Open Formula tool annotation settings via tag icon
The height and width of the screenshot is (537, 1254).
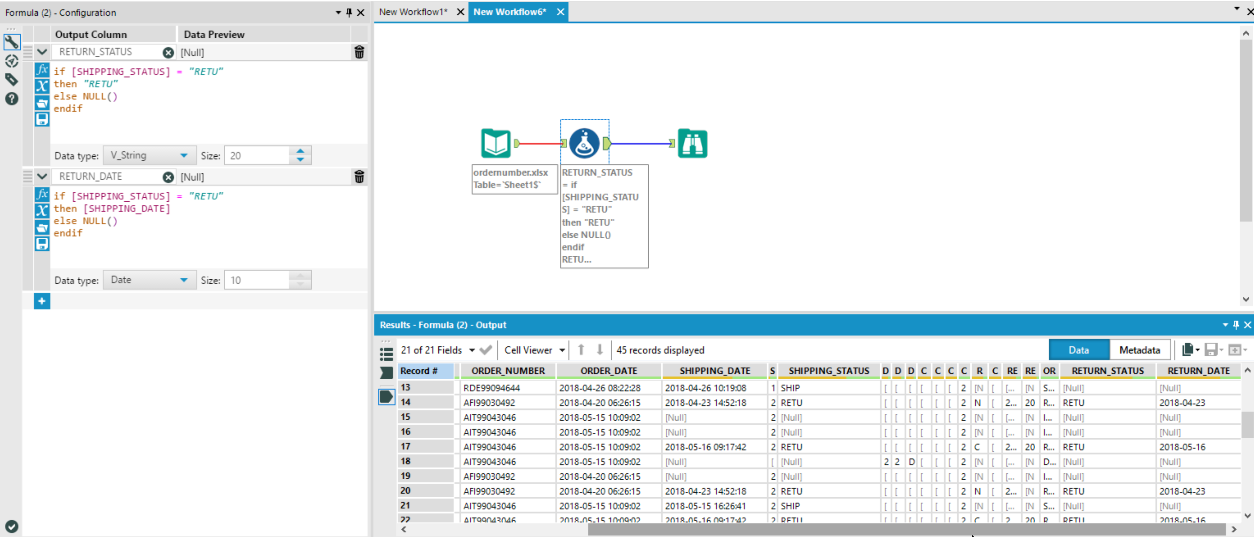point(12,79)
